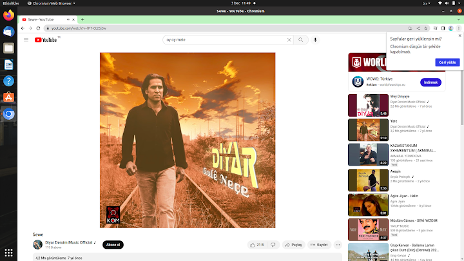
Task: Open the Chromium profile avatar
Action: 451,28
